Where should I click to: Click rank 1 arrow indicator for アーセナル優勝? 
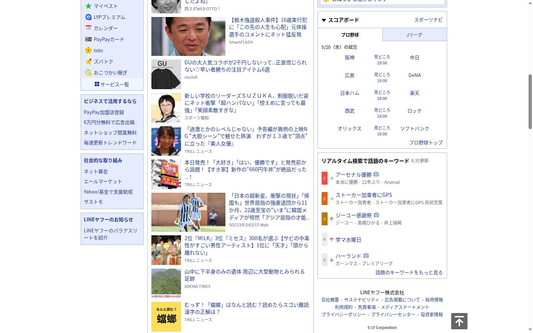tap(332, 178)
